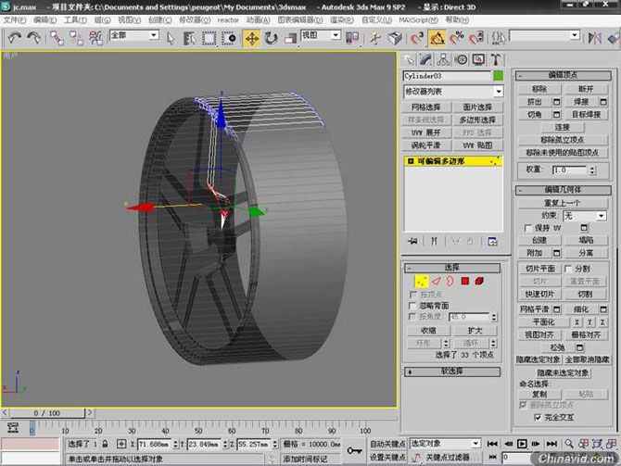Click the Cylinder03 object name field
The image size is (621, 466).
pos(447,76)
